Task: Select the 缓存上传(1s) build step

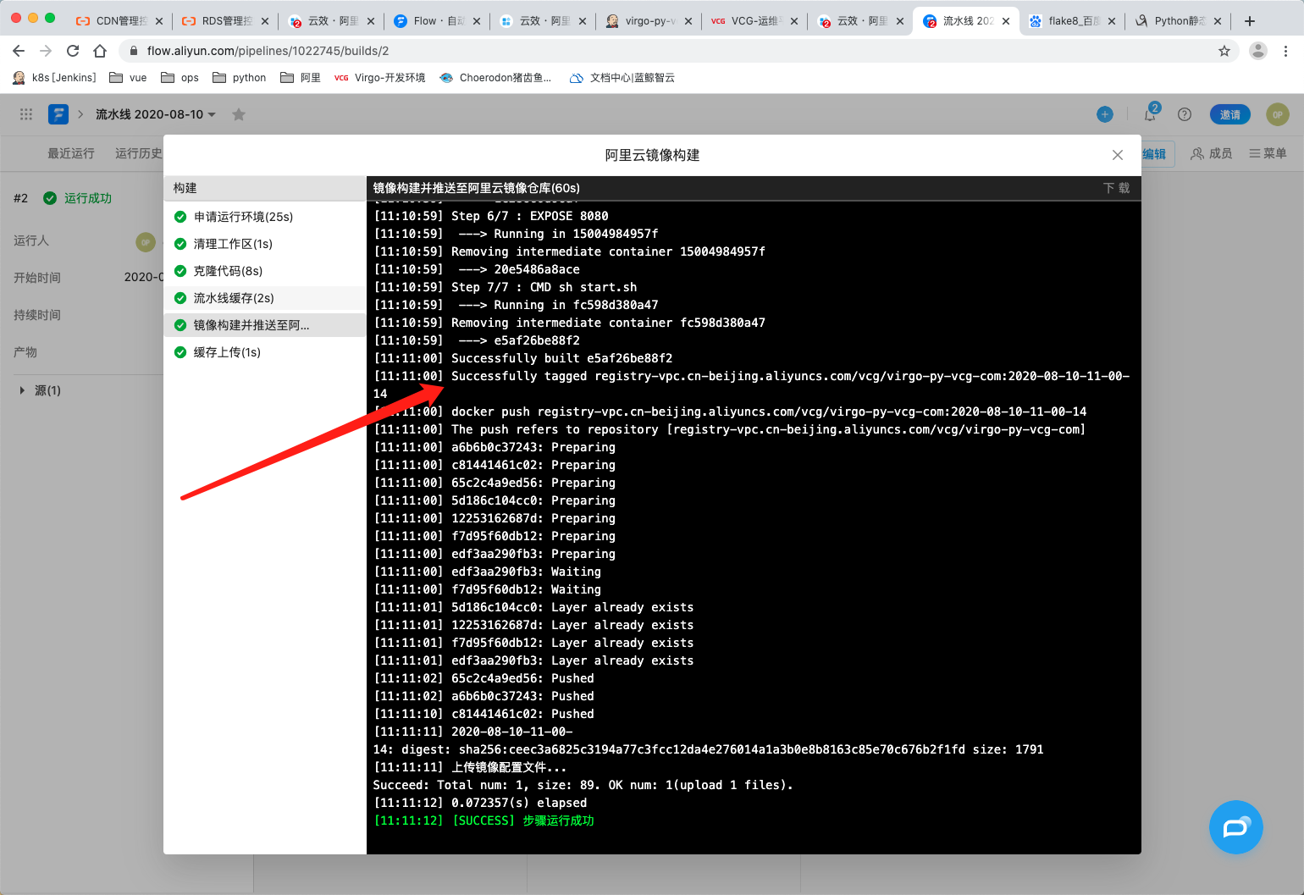Action: 265,352
